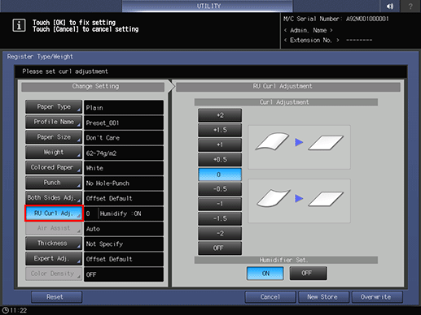Tap the Not Specify thickness value
The height and width of the screenshot is (315, 421).
(x=124, y=244)
